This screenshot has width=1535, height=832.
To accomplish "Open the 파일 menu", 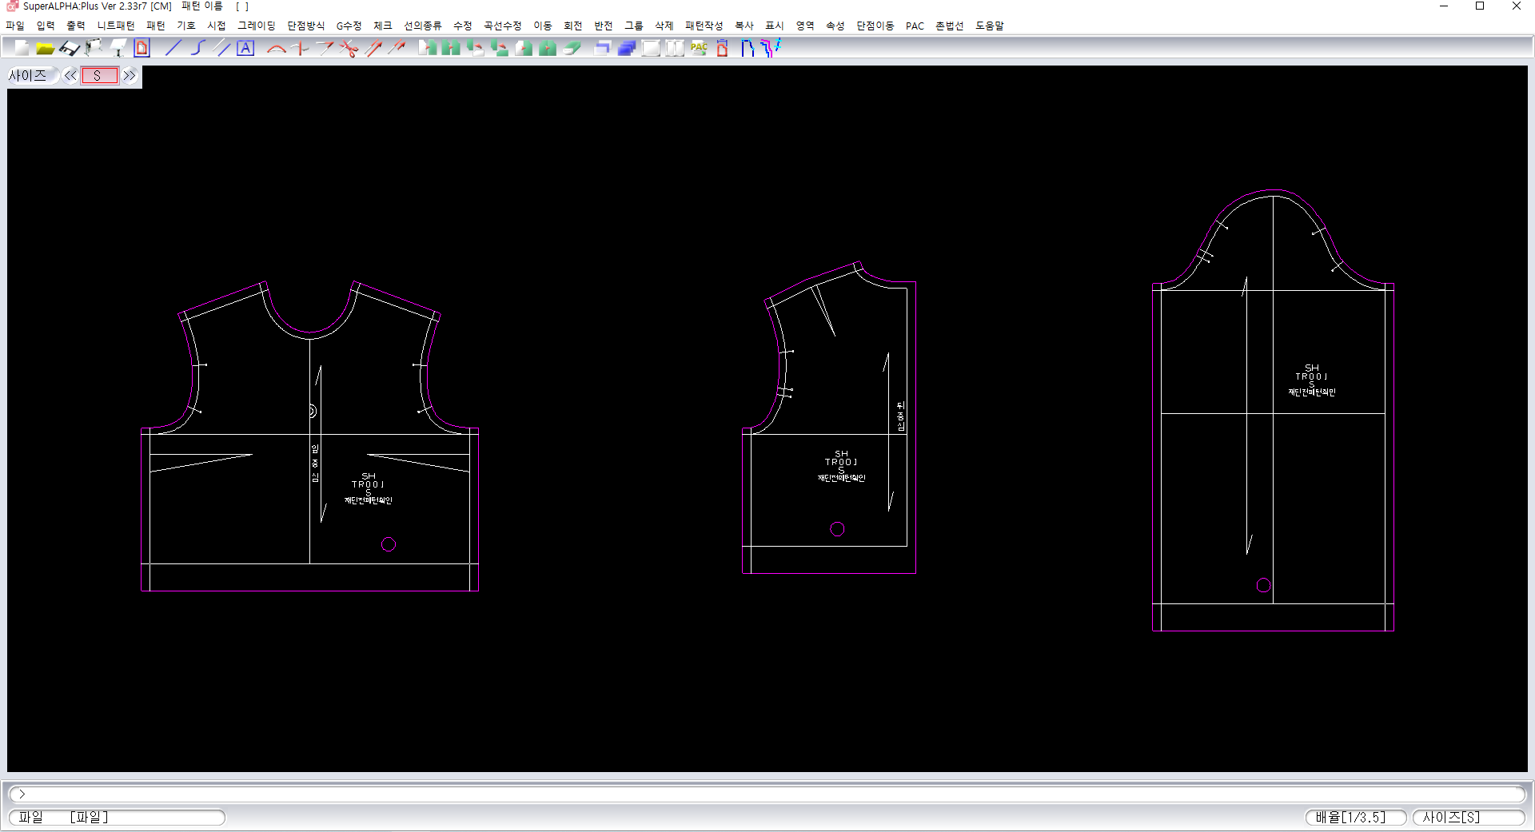I will coord(15,26).
